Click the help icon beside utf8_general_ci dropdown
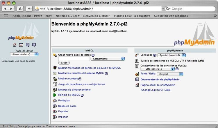This screenshot has width=218, height=128. (x=177, y=69)
